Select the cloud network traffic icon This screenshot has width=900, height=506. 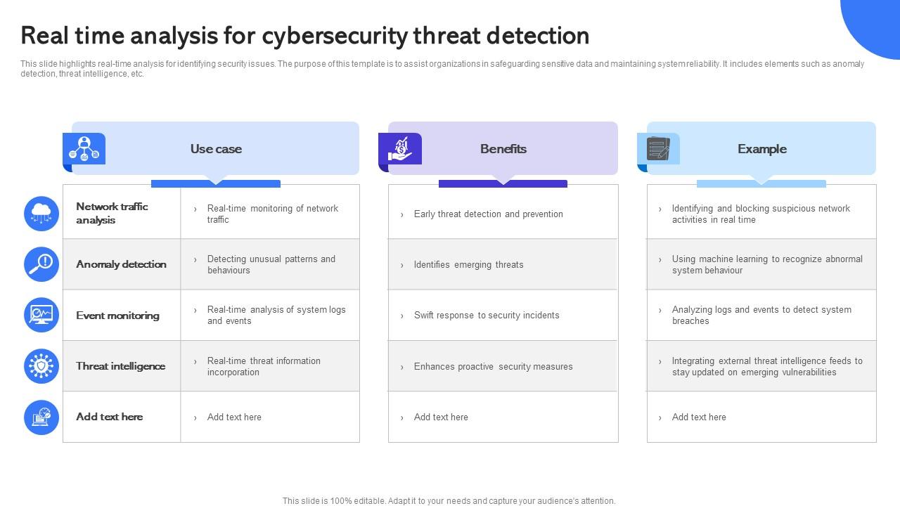point(41,214)
